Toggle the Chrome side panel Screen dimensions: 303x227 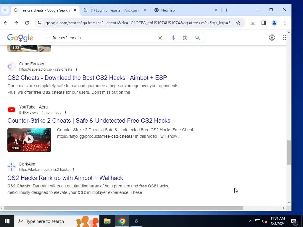(264, 23)
